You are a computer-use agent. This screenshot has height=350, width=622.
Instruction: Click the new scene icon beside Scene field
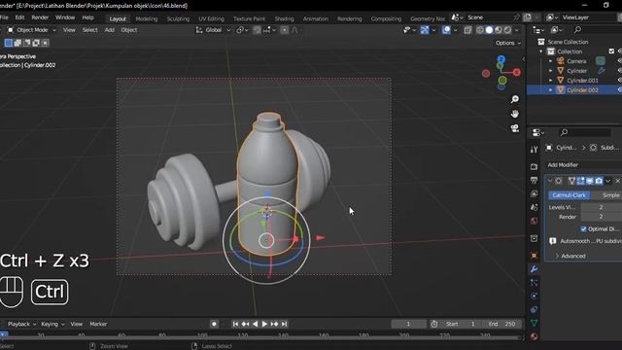click(527, 17)
